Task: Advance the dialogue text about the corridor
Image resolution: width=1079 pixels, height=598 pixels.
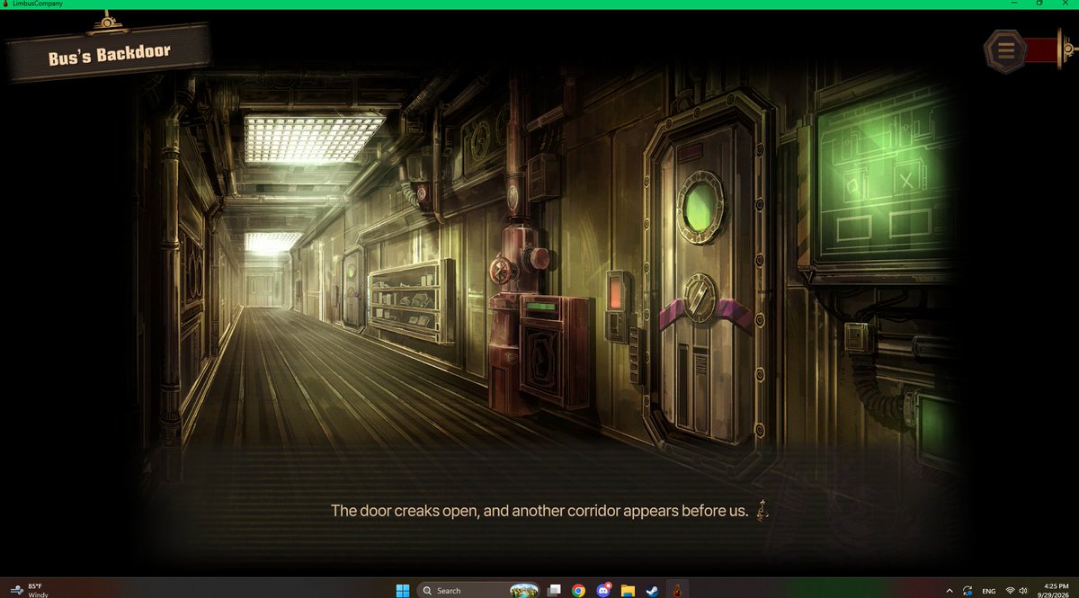Action: click(x=539, y=511)
